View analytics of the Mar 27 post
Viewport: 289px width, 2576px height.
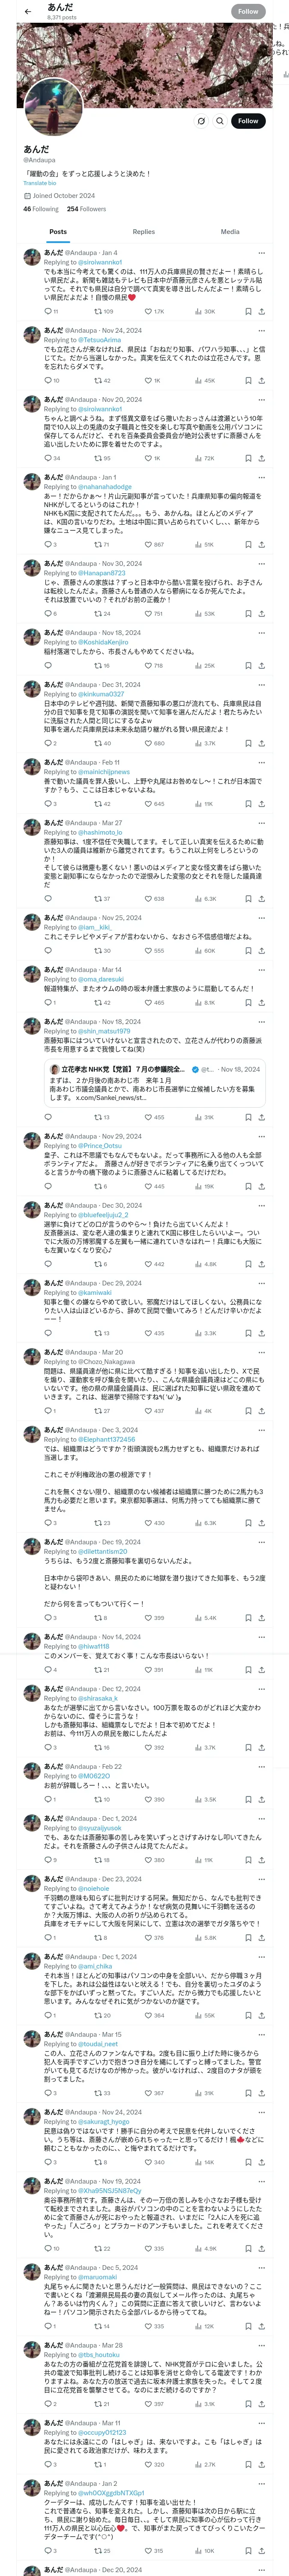pos(200,898)
